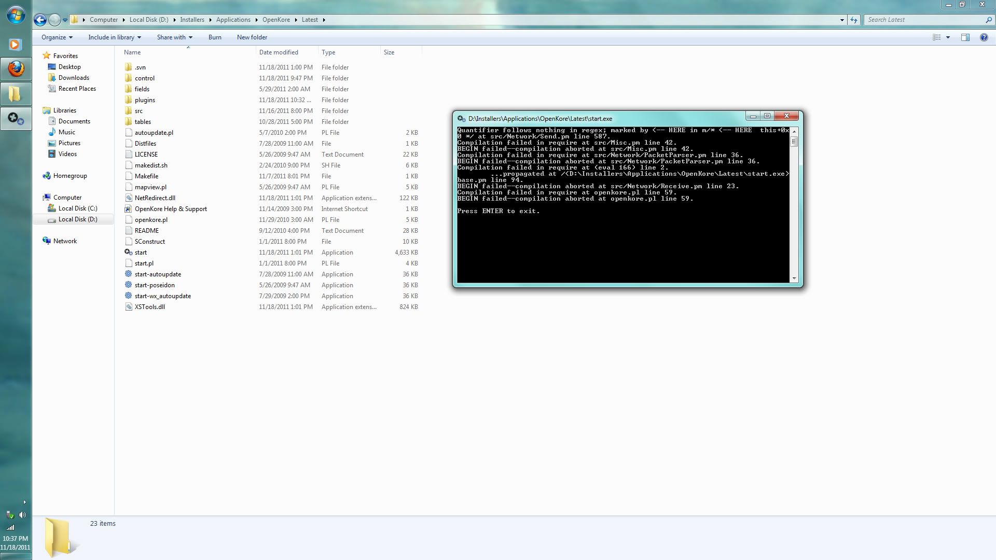Select the makedist.sh file
This screenshot has height=560, width=996.
point(151,165)
